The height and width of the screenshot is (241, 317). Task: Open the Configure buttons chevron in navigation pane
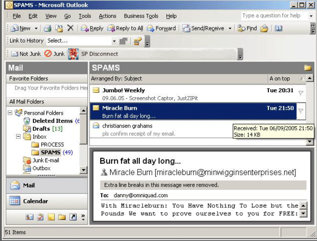pyautogui.click(x=83, y=217)
